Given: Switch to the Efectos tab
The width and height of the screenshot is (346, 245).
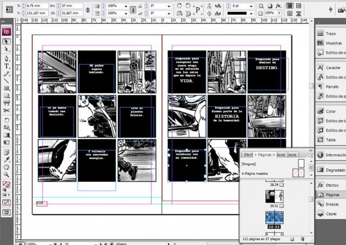Looking at the screenshot, I should 247,155.
